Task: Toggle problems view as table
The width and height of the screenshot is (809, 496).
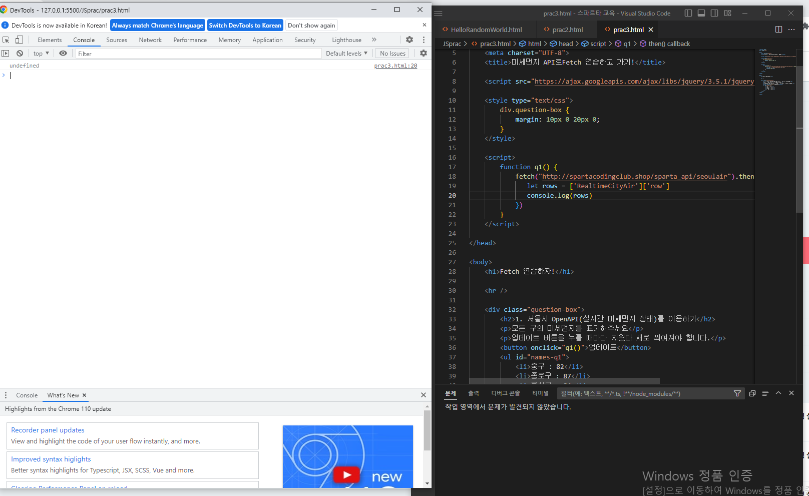Action: pos(765,393)
